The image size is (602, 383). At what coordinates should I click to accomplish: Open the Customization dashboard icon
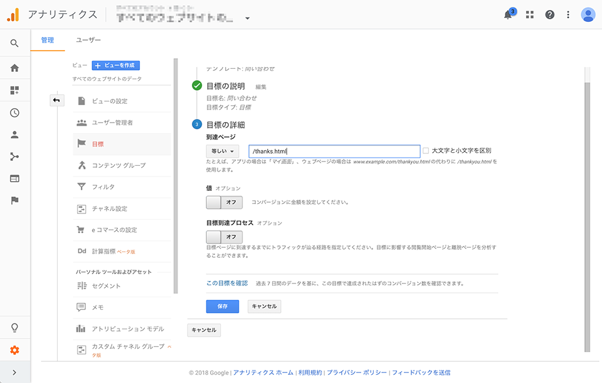pos(14,90)
